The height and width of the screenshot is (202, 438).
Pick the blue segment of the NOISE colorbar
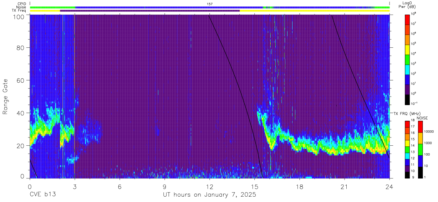420,161
